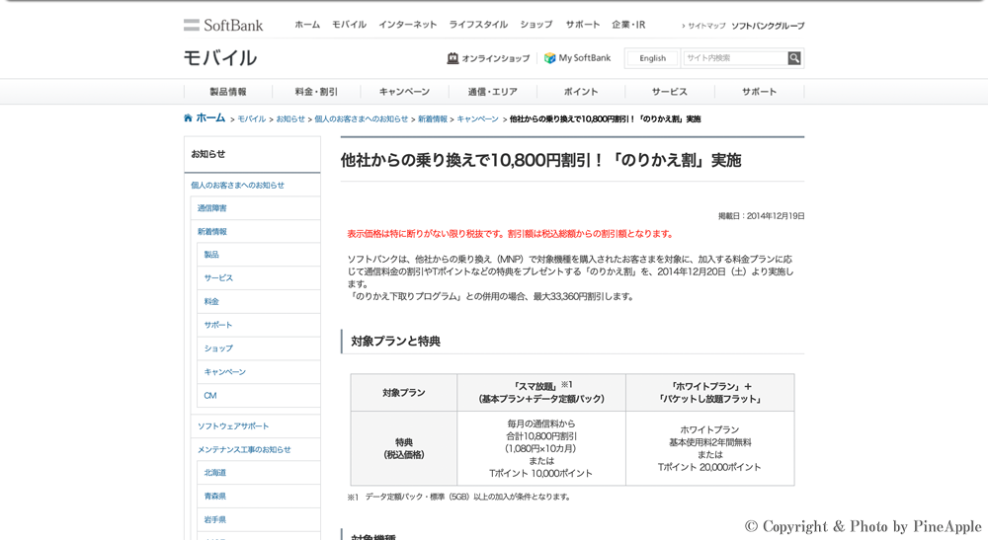
Task: Click キャンペーン in the breadcrumb
Action: [x=477, y=118]
